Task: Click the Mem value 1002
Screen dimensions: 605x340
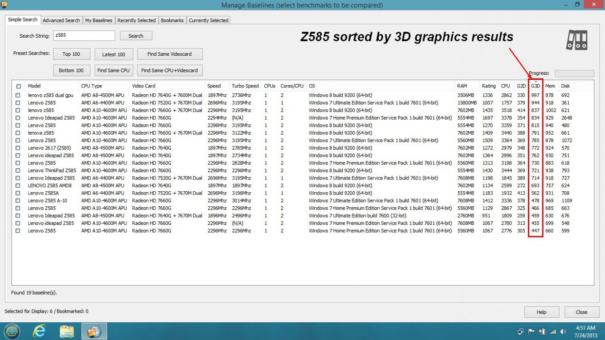Action: coord(551,110)
